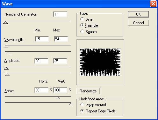Click the Horizontal Scale field
Screen dimensions: 158x120
[41, 90]
